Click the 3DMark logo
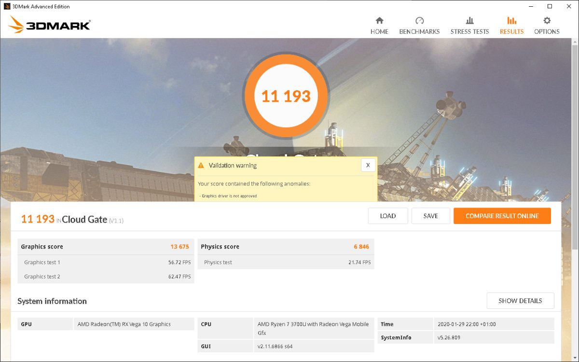This screenshot has height=362, width=579. pos(49,24)
